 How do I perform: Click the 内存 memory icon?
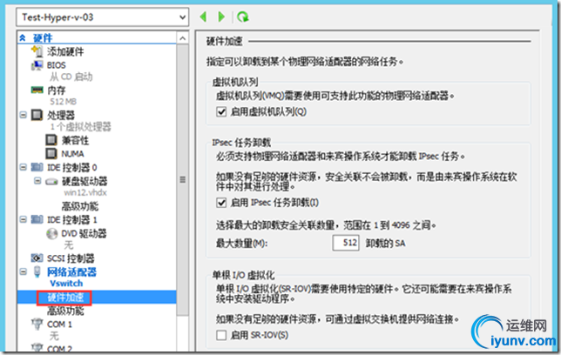pos(37,90)
